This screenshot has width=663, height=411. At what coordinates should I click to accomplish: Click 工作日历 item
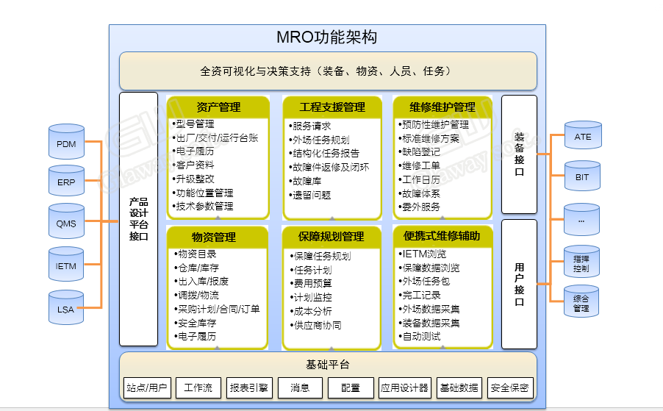point(420,179)
